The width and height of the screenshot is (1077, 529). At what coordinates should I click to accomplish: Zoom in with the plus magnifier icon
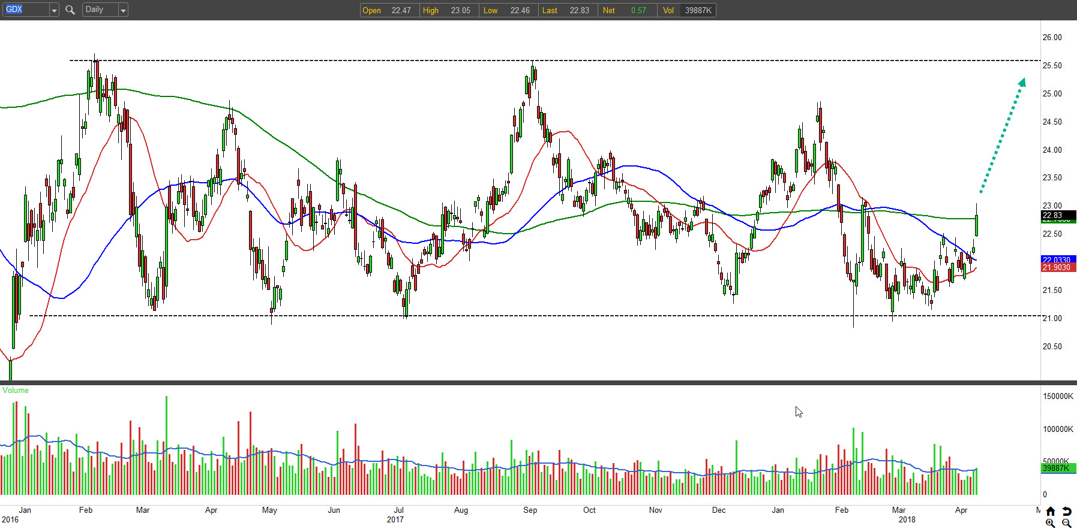click(x=1050, y=523)
